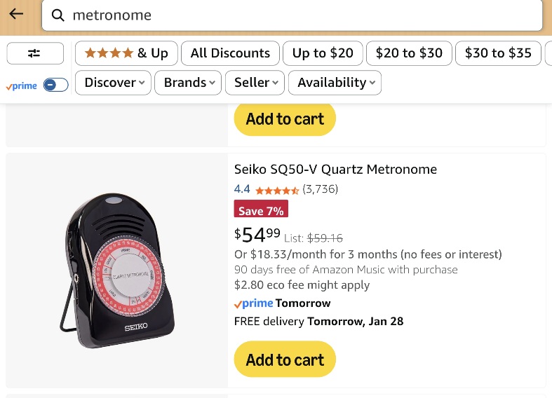
Task: Open the Brands dropdown
Action: click(188, 83)
